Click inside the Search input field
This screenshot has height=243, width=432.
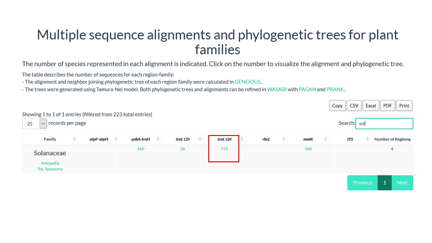(x=384, y=124)
